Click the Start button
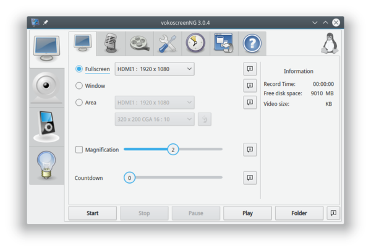The height and width of the screenshot is (251, 371). pyautogui.click(x=93, y=213)
